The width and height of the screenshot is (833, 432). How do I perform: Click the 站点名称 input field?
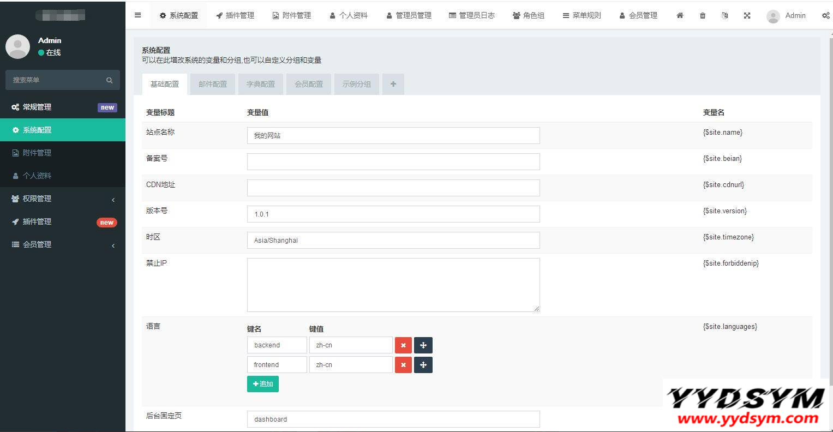(393, 135)
